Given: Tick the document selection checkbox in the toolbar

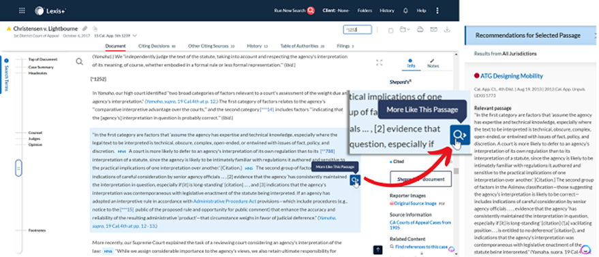Looking at the screenshot, I should [390, 30].
